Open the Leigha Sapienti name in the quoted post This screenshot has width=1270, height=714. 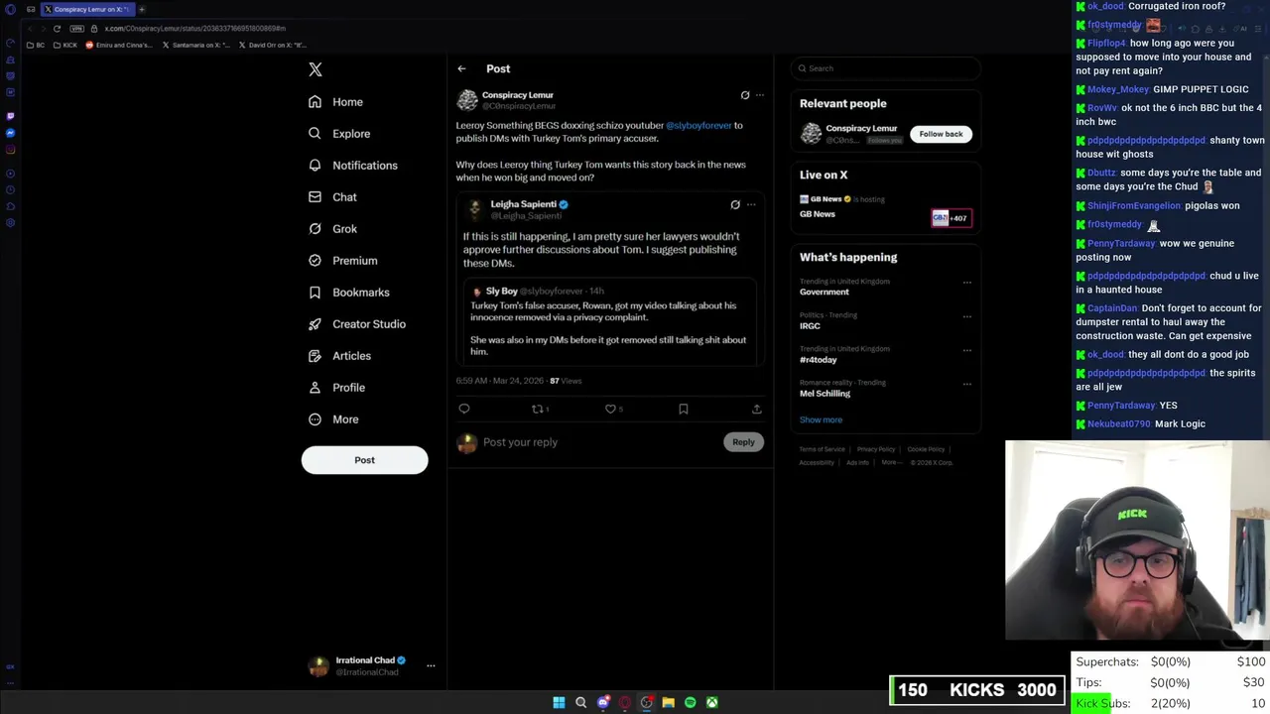(523, 204)
